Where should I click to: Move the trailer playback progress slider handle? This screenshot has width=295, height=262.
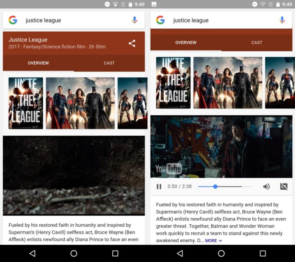pyautogui.click(x=215, y=186)
